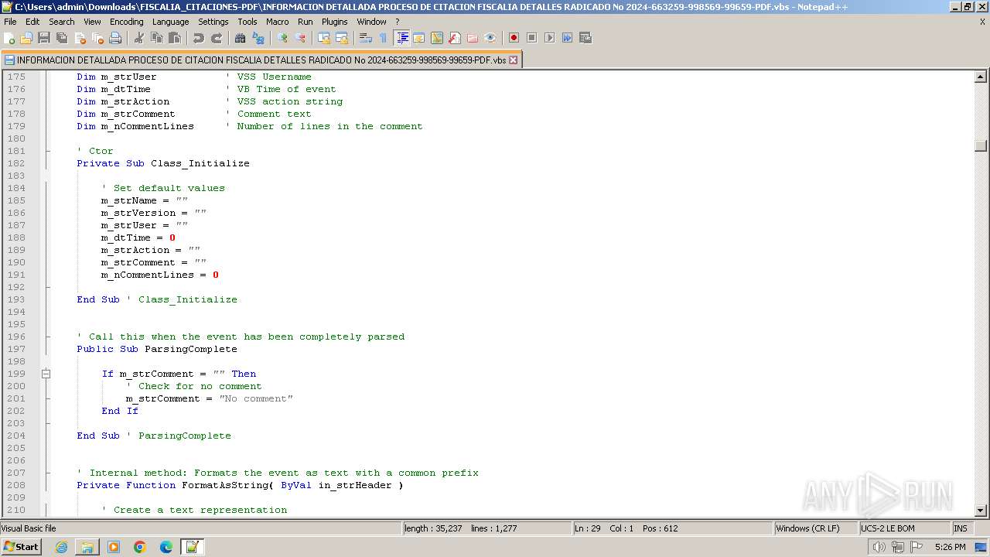990x557 pixels.
Task: Open the Windows Start menu
Action: point(21,547)
